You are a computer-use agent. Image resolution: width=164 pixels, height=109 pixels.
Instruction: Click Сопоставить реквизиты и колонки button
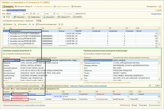pyautogui.click(x=55, y=86)
